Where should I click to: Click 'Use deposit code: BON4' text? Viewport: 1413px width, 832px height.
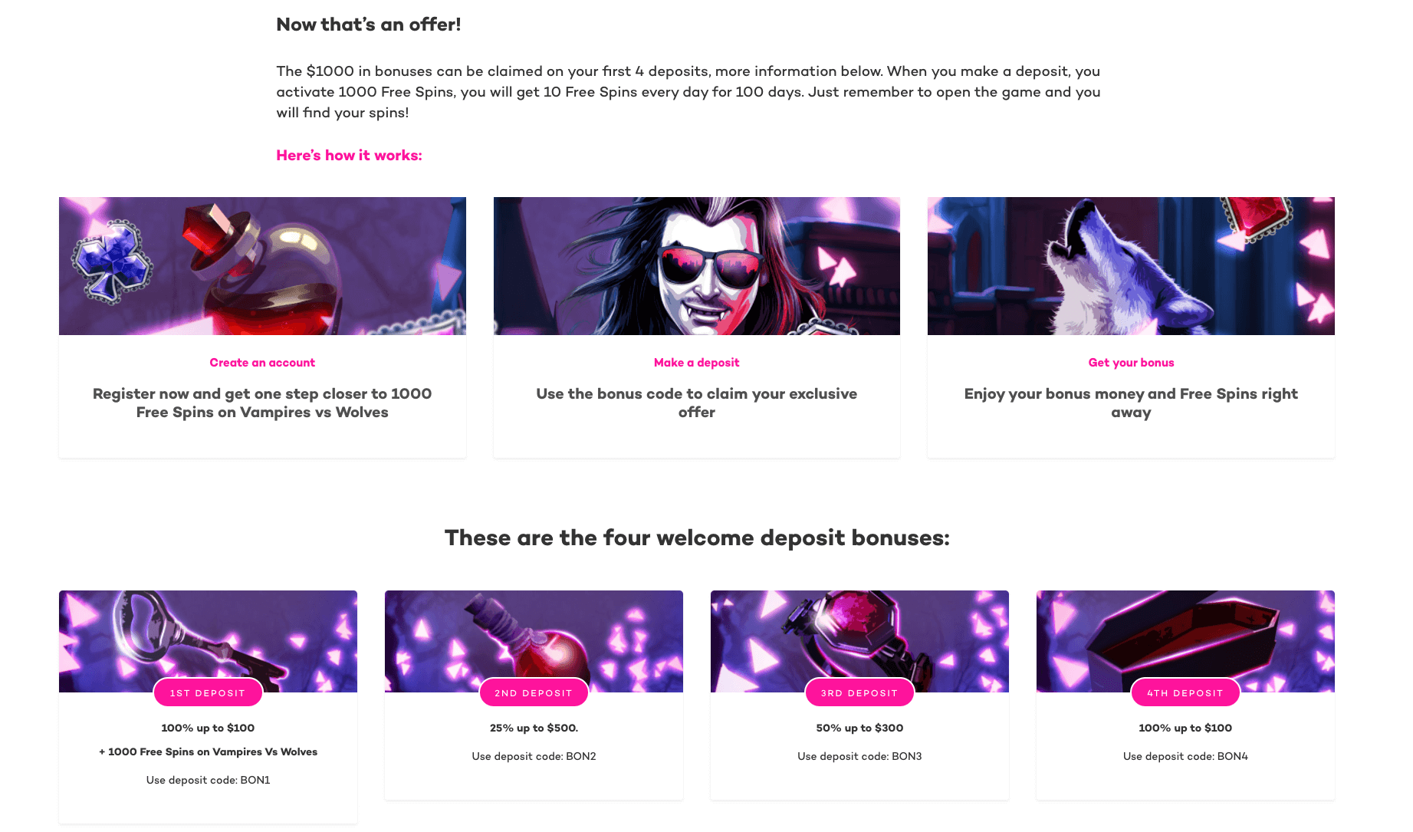[1185, 756]
